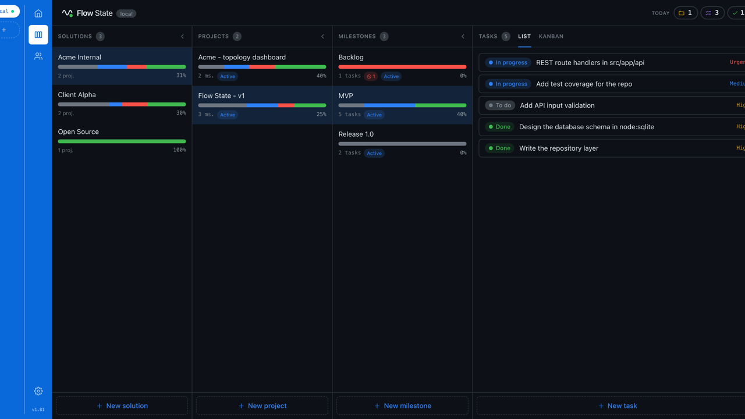Viewport: 745px width, 419px height.
Task: Create a New project
Action: point(262,406)
